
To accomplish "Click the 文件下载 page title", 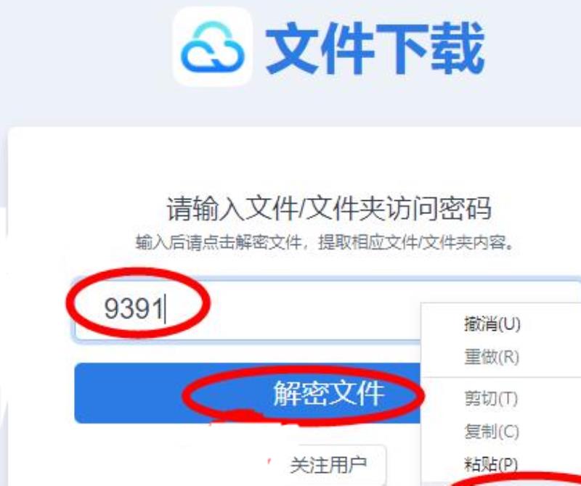I will pyautogui.click(x=375, y=48).
